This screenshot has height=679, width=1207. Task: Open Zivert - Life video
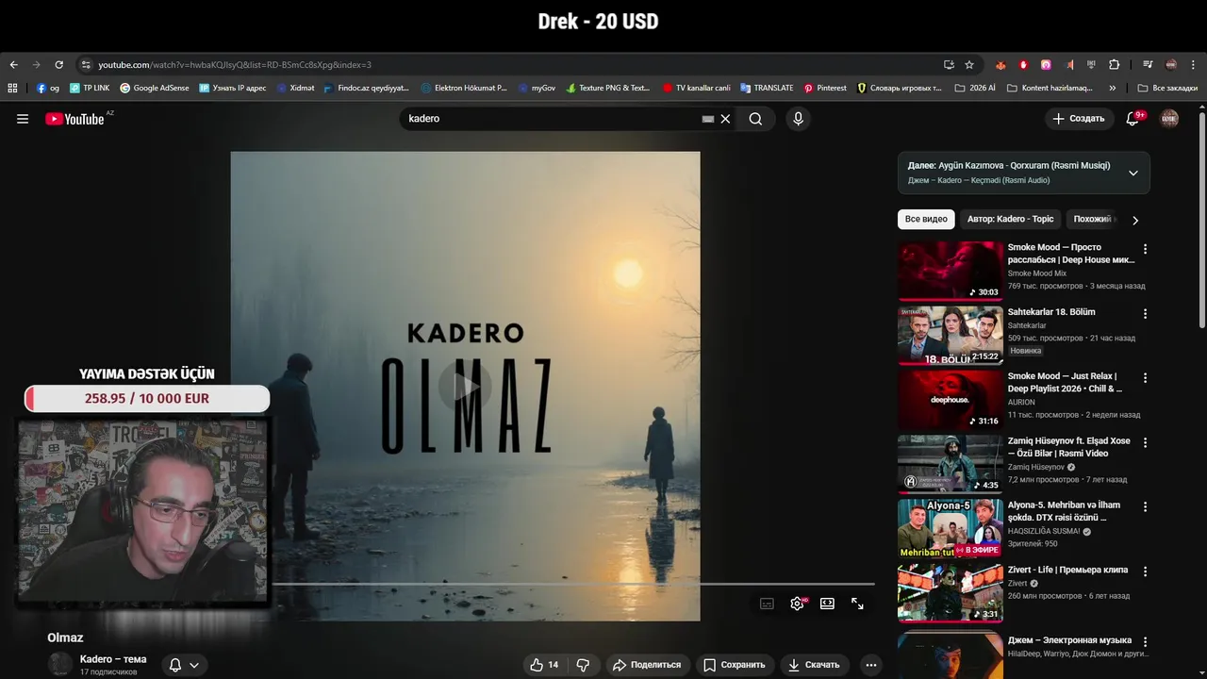(x=951, y=593)
